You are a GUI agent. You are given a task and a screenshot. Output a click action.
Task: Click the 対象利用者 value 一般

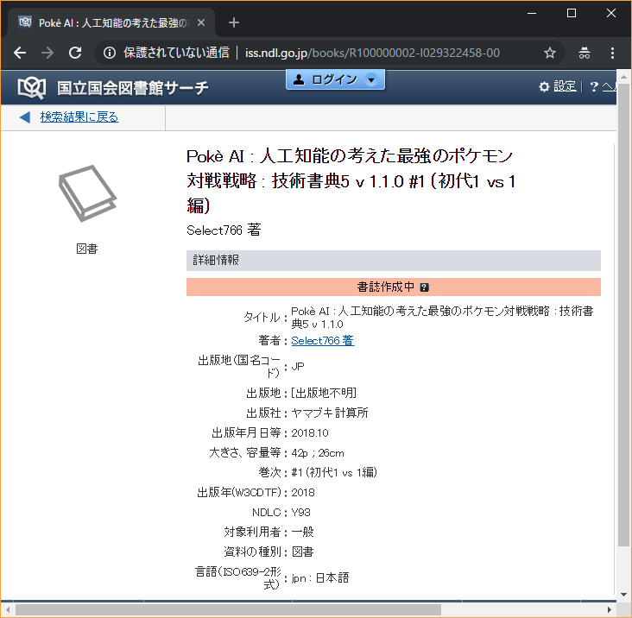coord(302,533)
